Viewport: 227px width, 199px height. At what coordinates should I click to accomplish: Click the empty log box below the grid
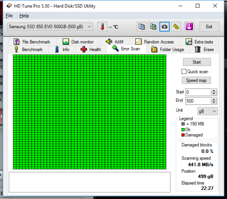coord(90,182)
